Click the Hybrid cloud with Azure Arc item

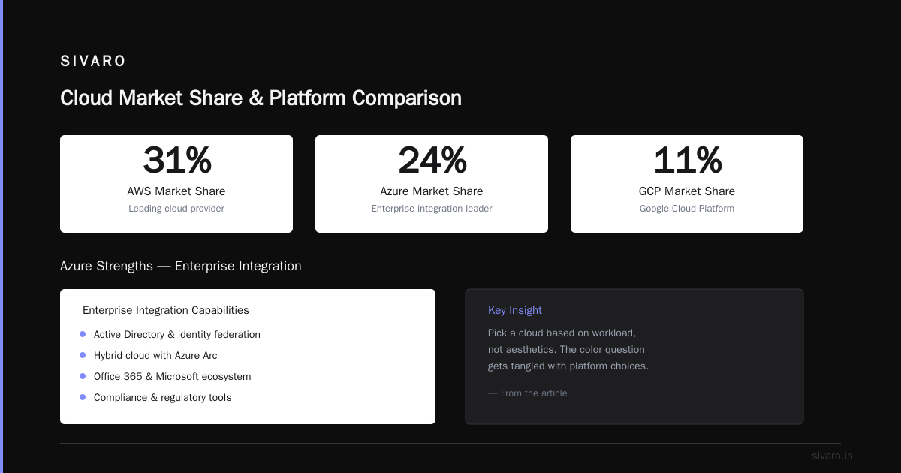click(155, 356)
